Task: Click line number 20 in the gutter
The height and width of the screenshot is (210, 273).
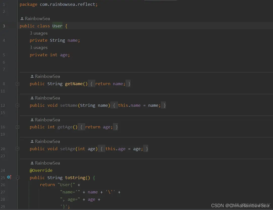Action: coord(3,149)
